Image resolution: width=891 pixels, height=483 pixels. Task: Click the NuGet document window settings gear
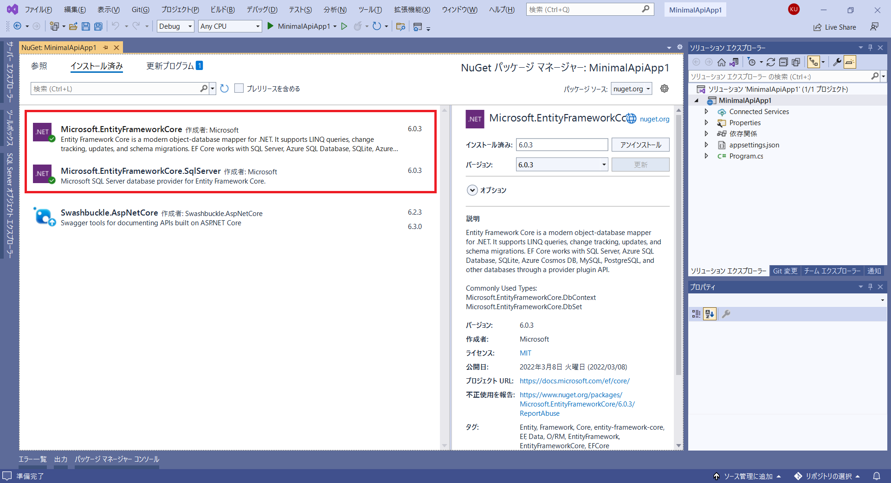(x=680, y=47)
